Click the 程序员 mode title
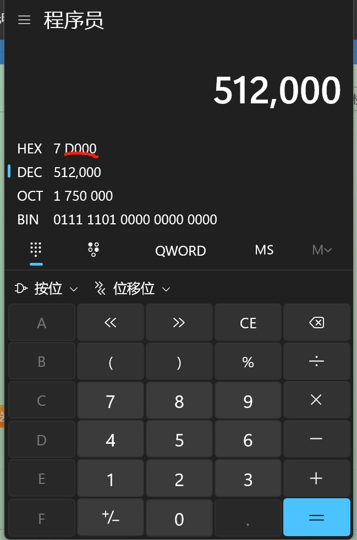Image resolution: width=357 pixels, height=540 pixels. 74,20
